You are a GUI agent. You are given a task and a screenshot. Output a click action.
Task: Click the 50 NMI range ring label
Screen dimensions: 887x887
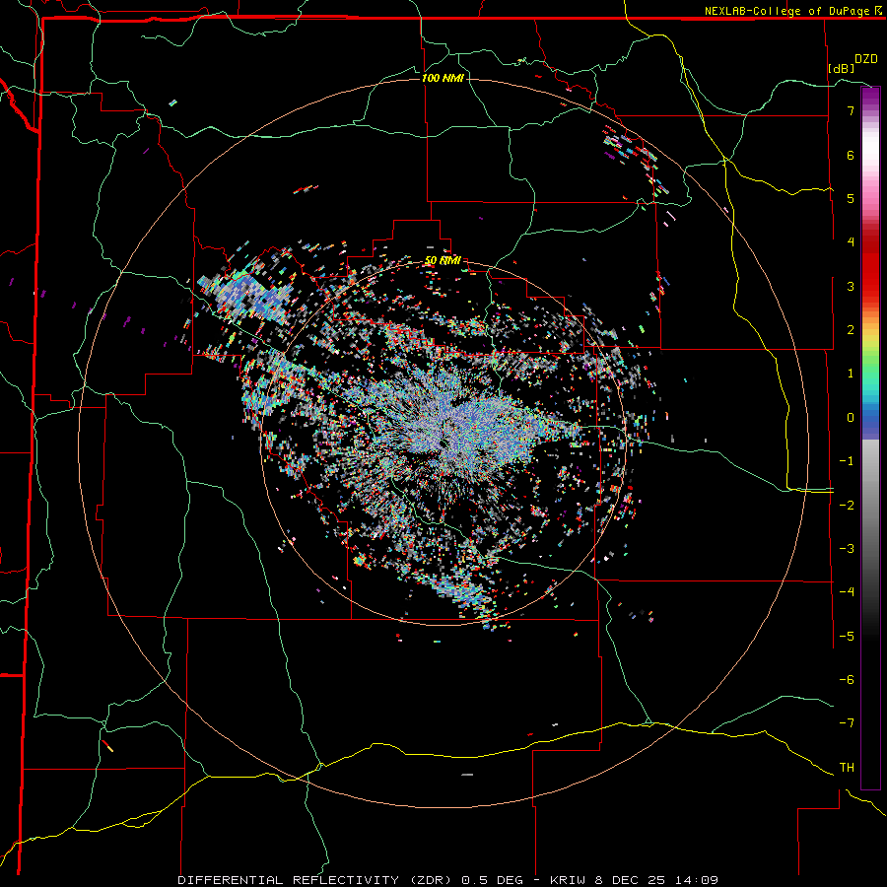coord(443,260)
